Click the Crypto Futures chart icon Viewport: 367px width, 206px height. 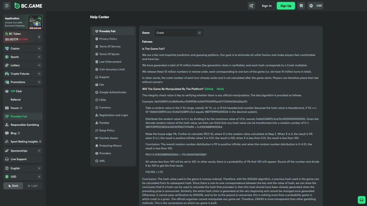tap(7, 74)
